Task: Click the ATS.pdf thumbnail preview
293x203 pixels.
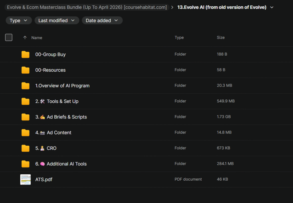Action: point(25,179)
